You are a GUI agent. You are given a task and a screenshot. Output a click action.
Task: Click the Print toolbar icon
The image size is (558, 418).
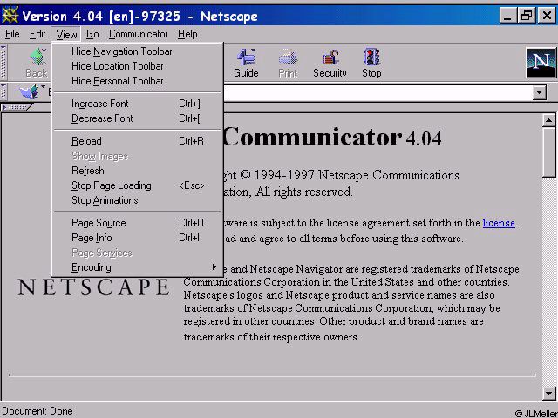click(288, 64)
